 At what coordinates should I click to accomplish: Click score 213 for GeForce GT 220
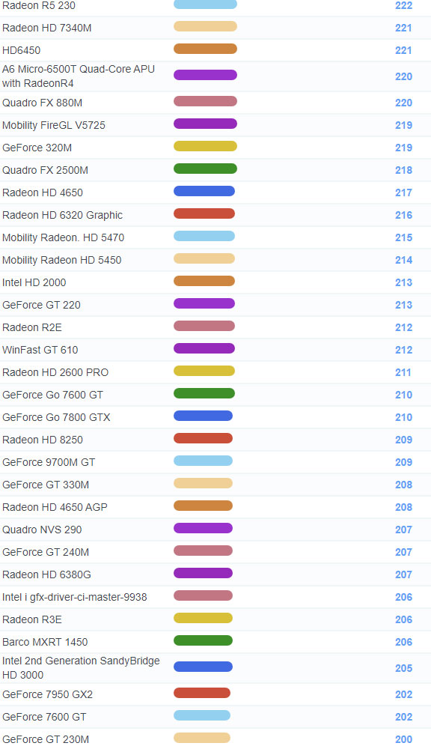click(404, 306)
